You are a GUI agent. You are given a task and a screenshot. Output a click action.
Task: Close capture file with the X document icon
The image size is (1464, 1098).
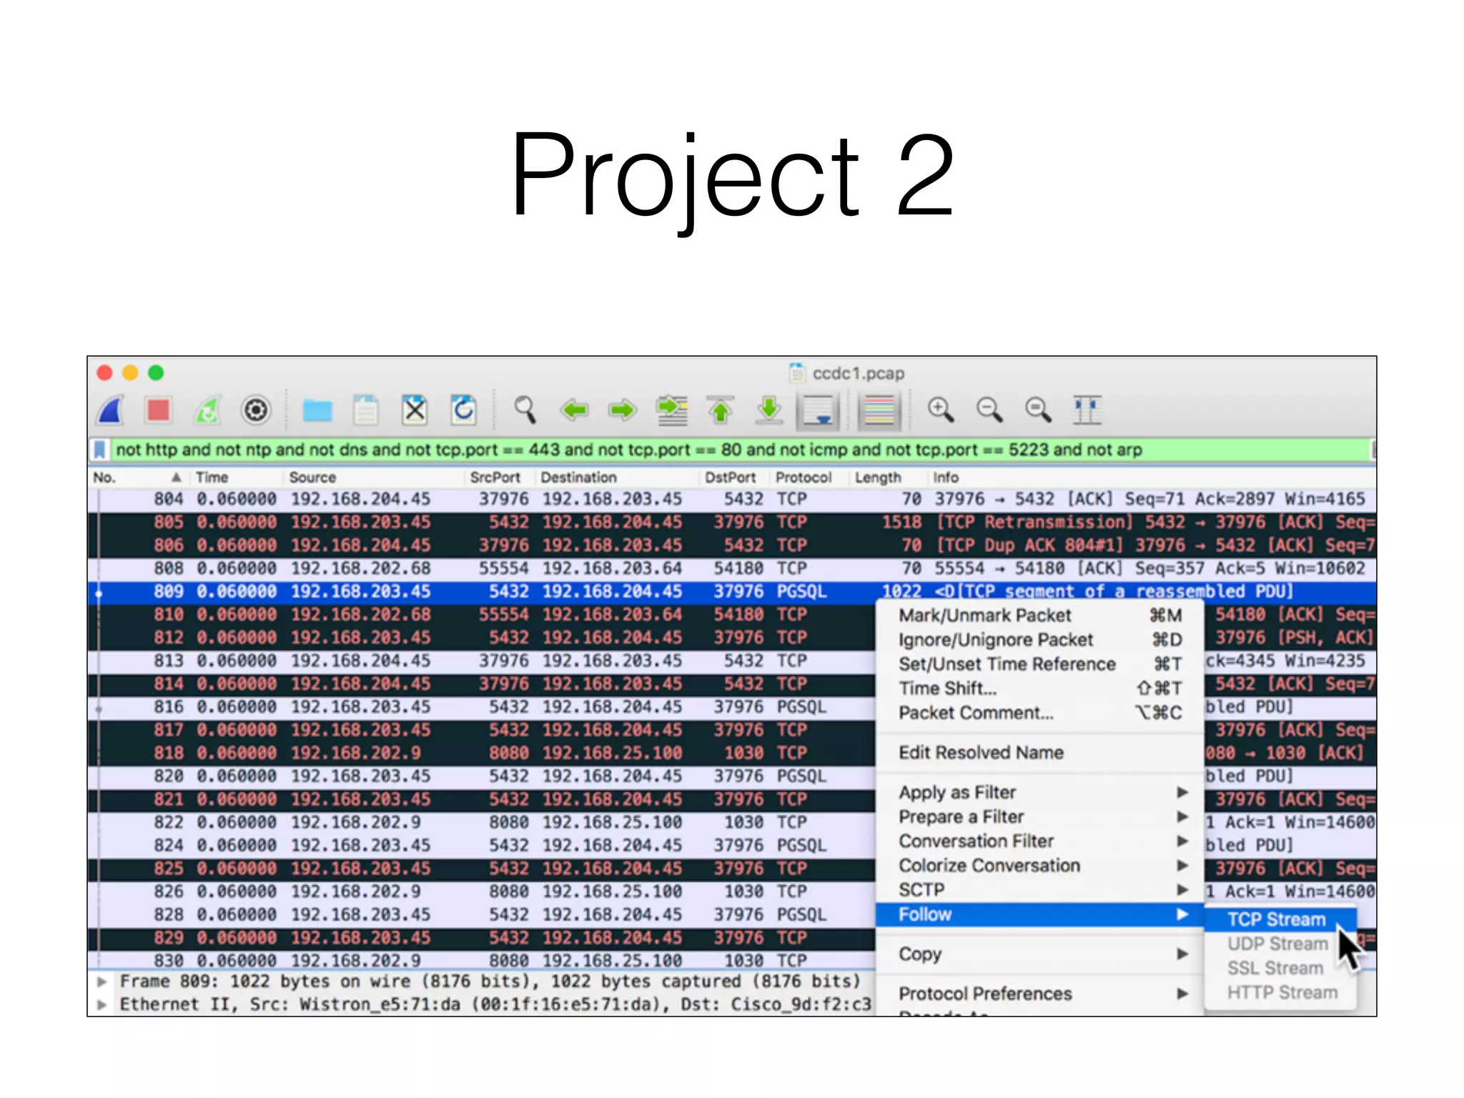415,410
